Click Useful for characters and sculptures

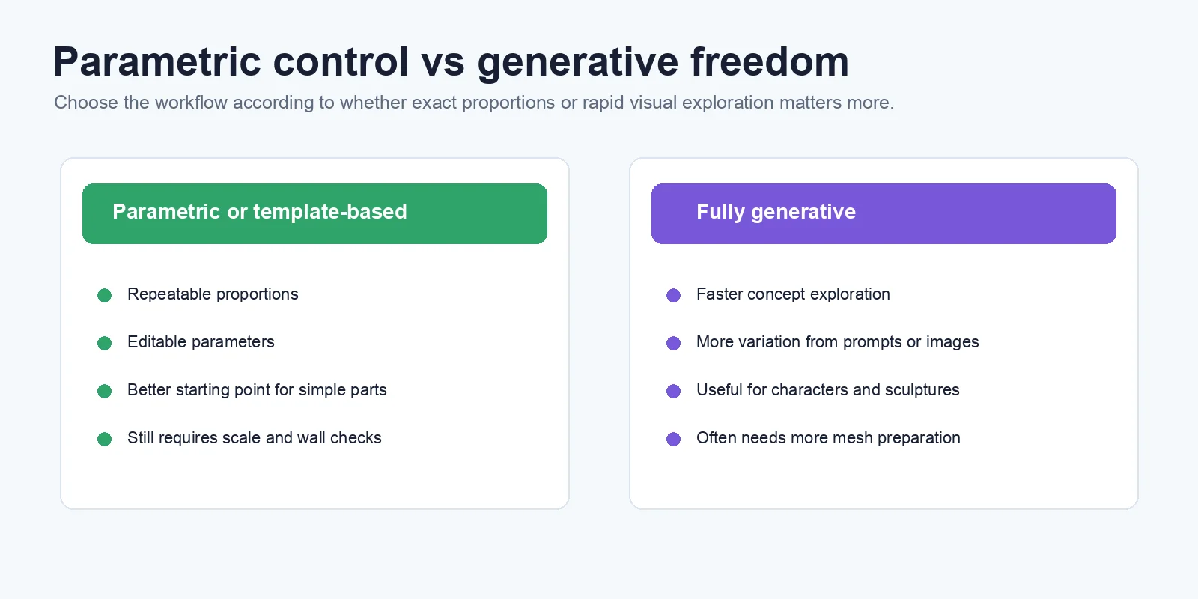(x=827, y=390)
